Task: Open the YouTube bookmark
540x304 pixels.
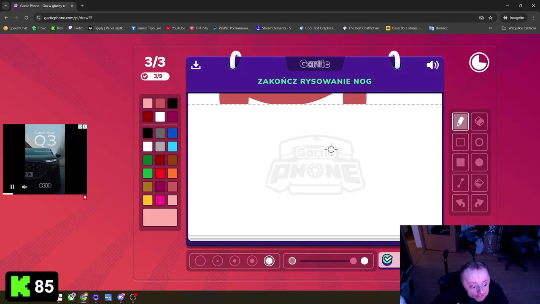Action: [175, 28]
